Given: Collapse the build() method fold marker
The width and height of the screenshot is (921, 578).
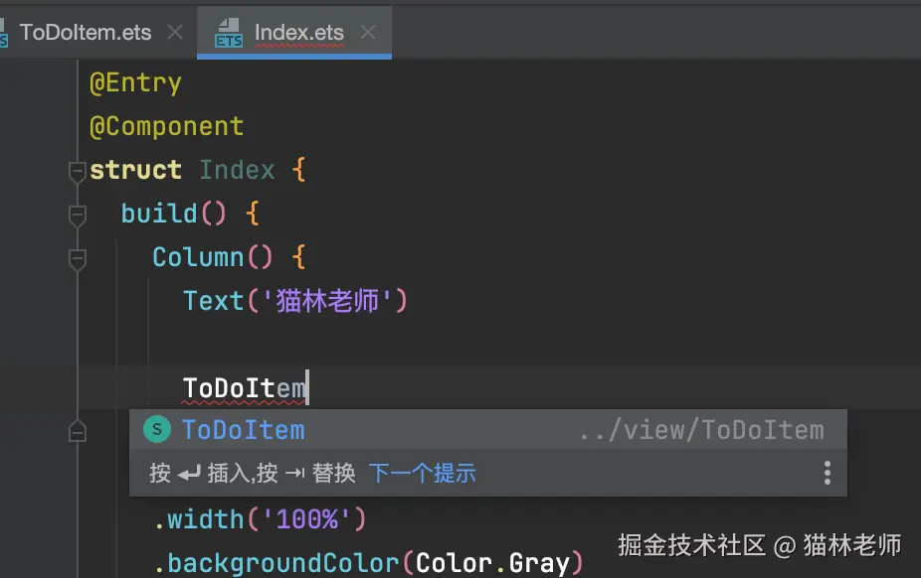Looking at the screenshot, I should 77,215.
